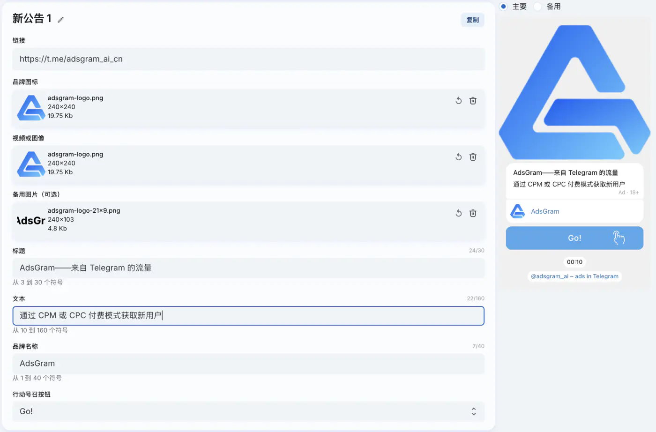
Task: Click the hint 从 10 到 160 个符号
Action: coord(40,330)
